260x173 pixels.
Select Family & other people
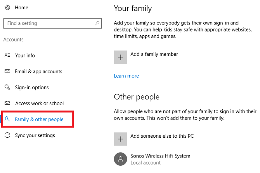click(39, 119)
